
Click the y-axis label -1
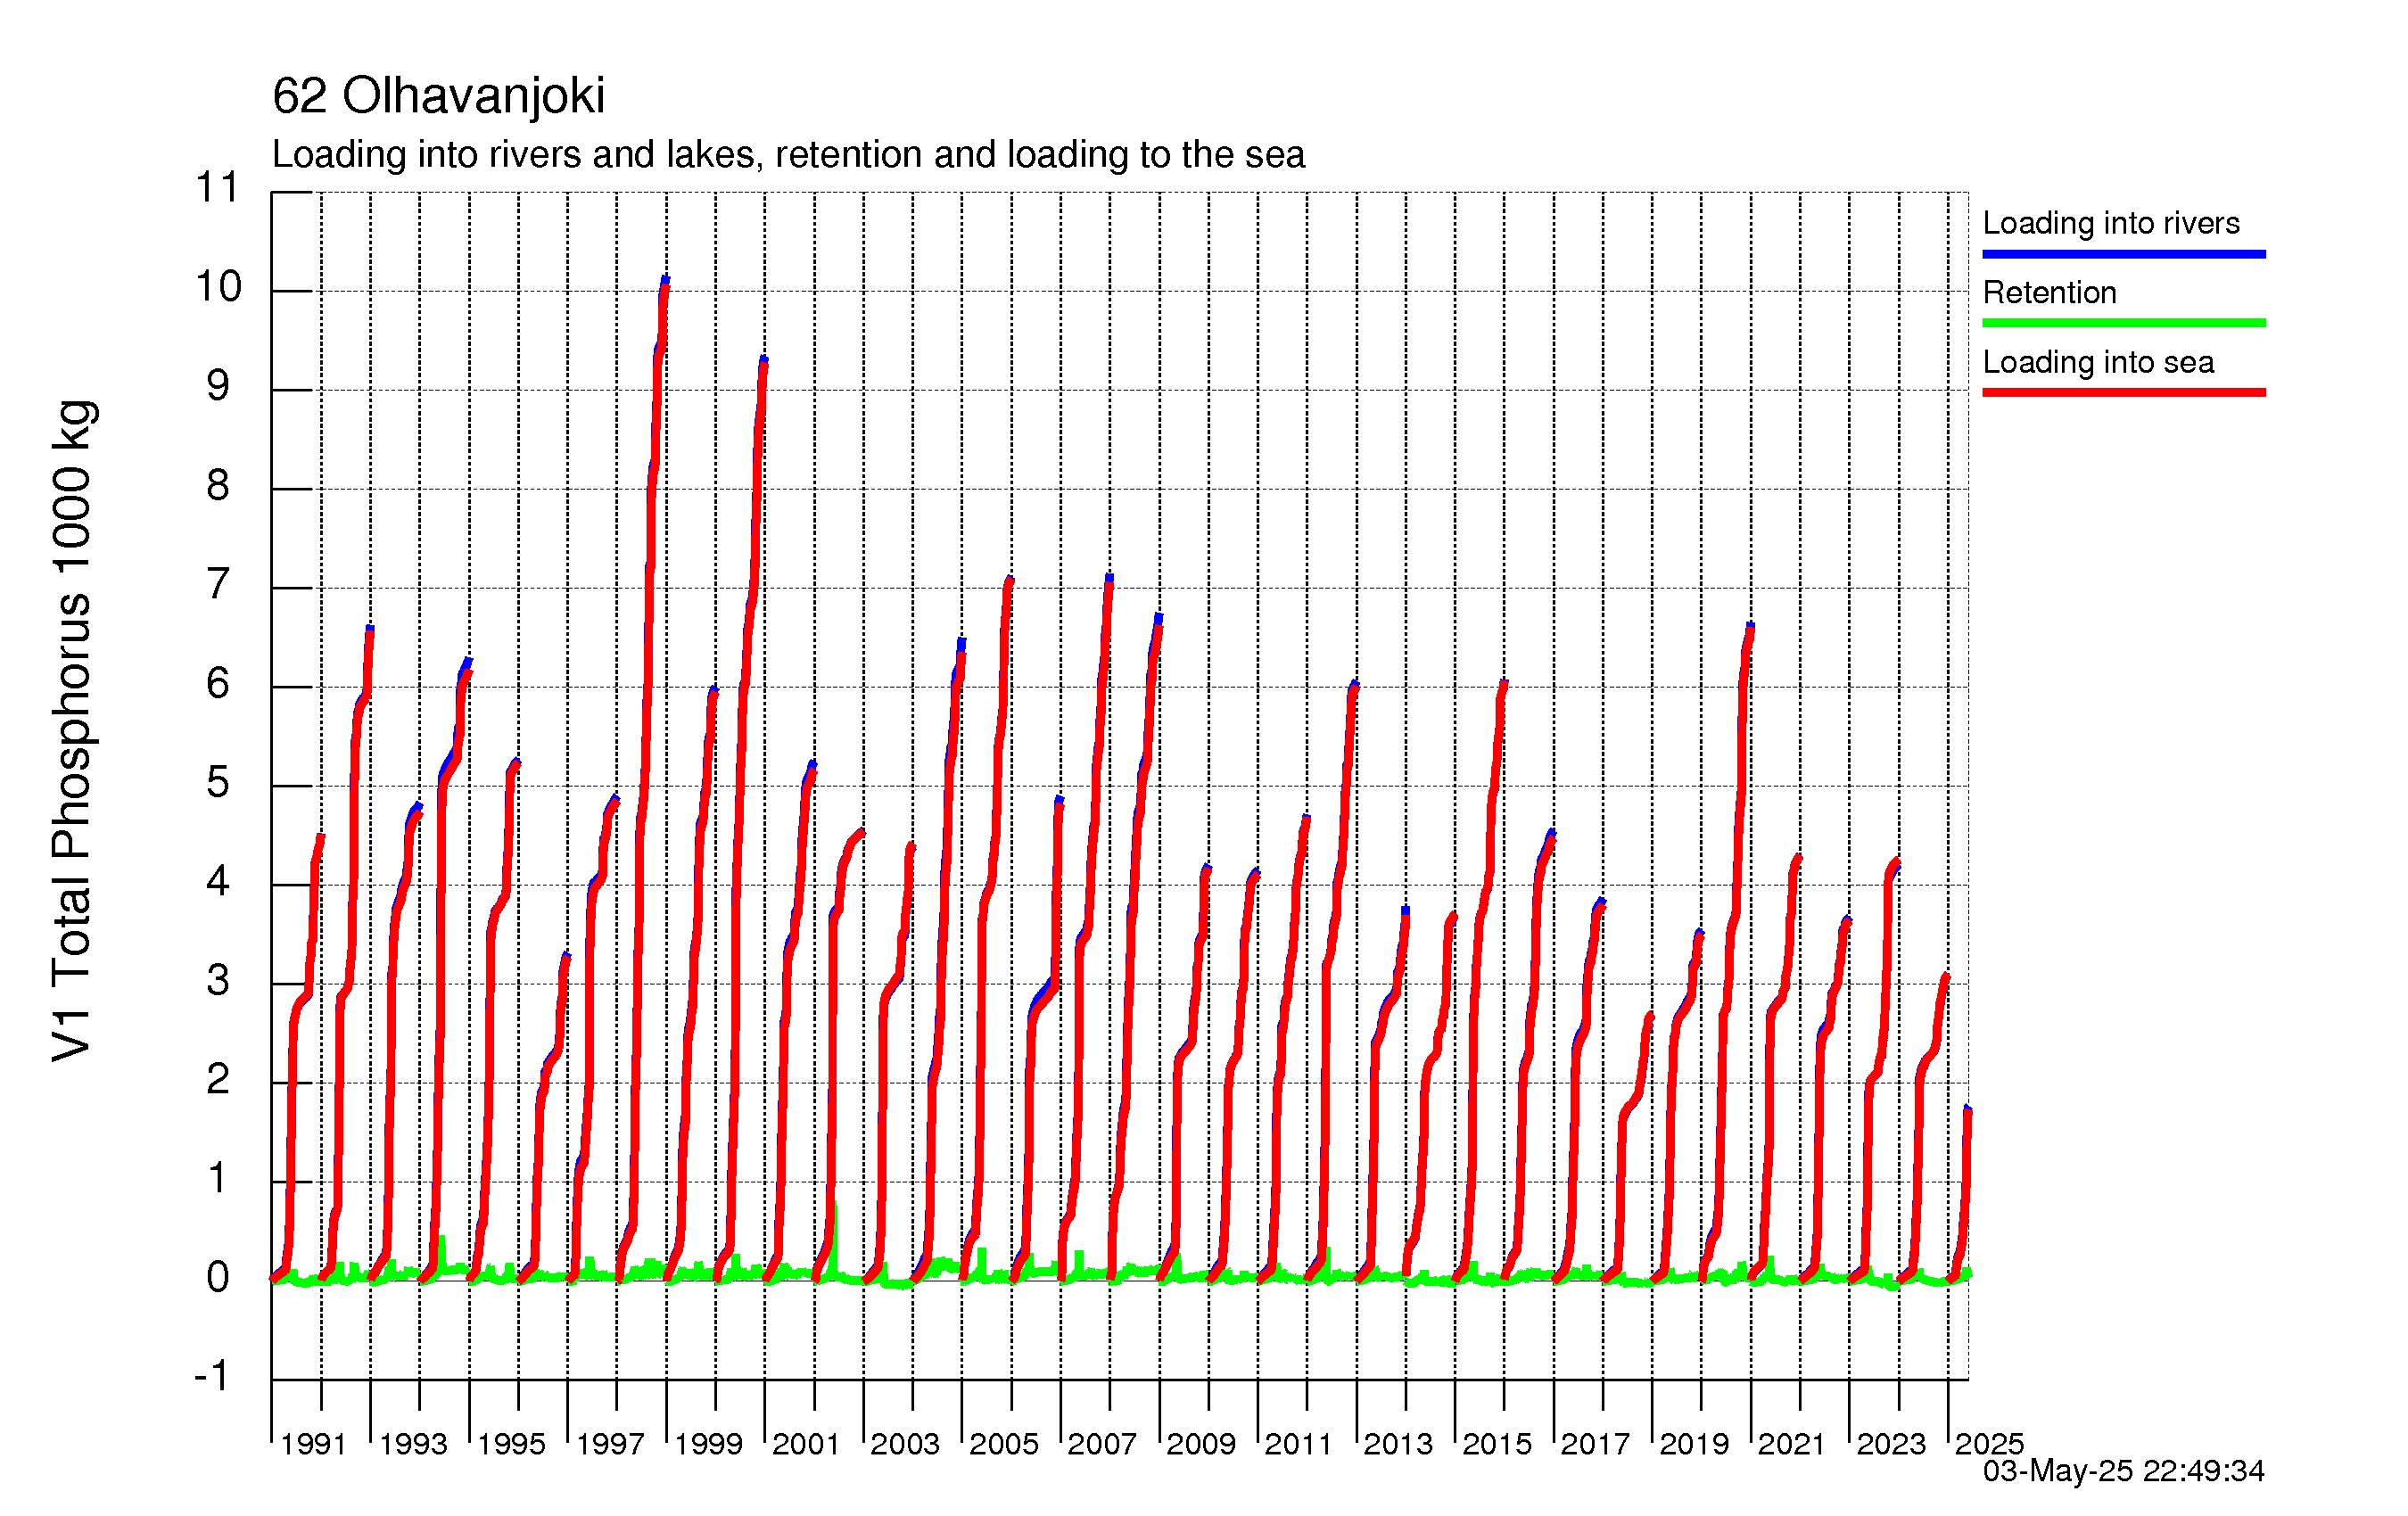point(211,1376)
